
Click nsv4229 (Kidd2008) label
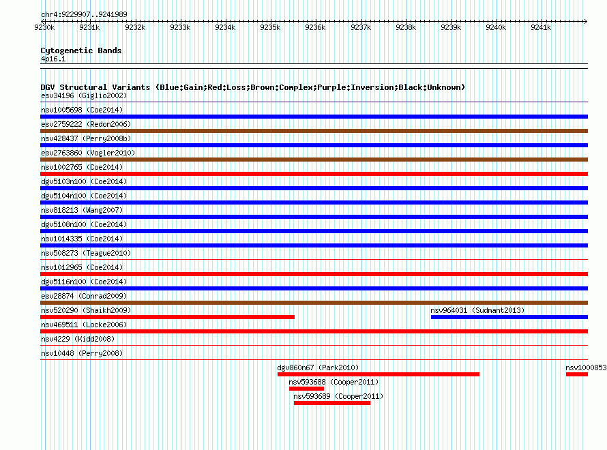[78, 339]
